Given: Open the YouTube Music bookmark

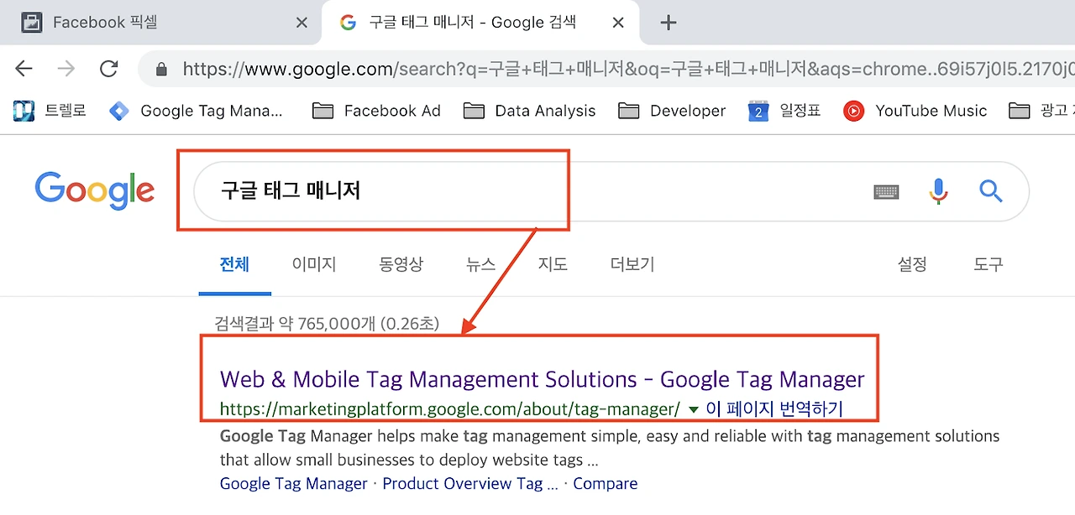Looking at the screenshot, I should click(x=915, y=111).
